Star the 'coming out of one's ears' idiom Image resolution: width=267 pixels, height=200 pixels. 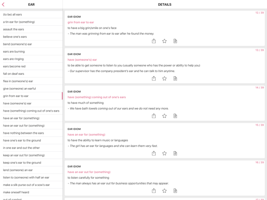pos(164,116)
